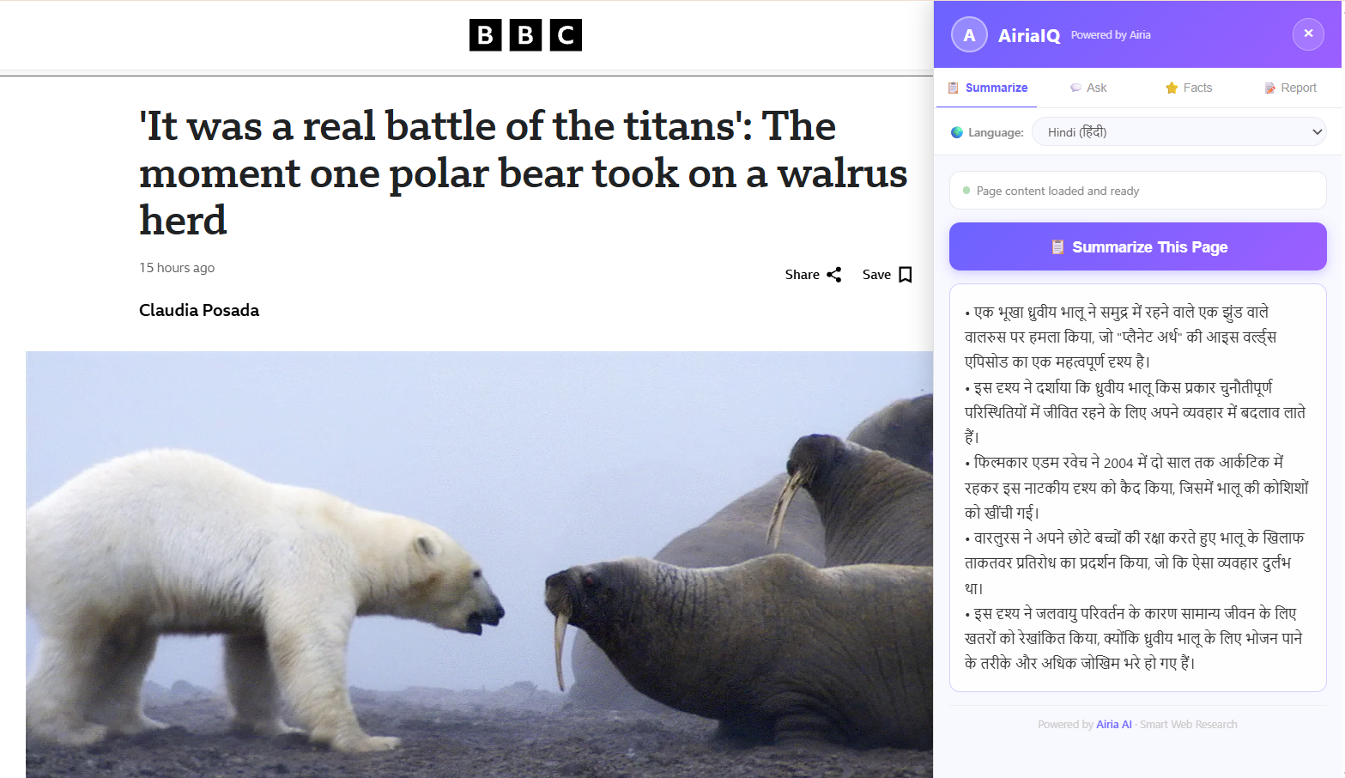Click Summarize This Page button
Viewport: 1345px width, 778px height.
(1138, 246)
